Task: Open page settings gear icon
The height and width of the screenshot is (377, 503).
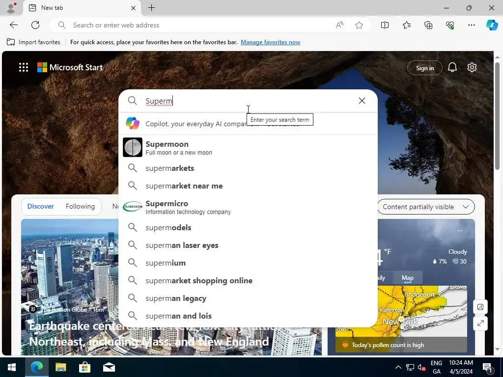Action: [472, 67]
